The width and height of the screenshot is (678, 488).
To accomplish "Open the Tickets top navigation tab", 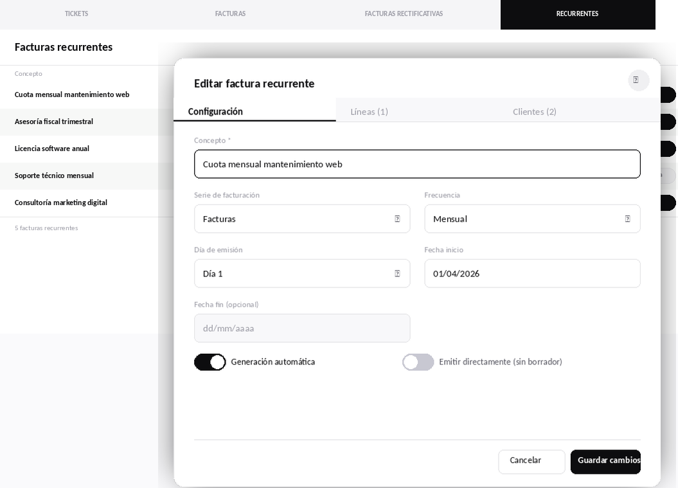I will pyautogui.click(x=76, y=14).
